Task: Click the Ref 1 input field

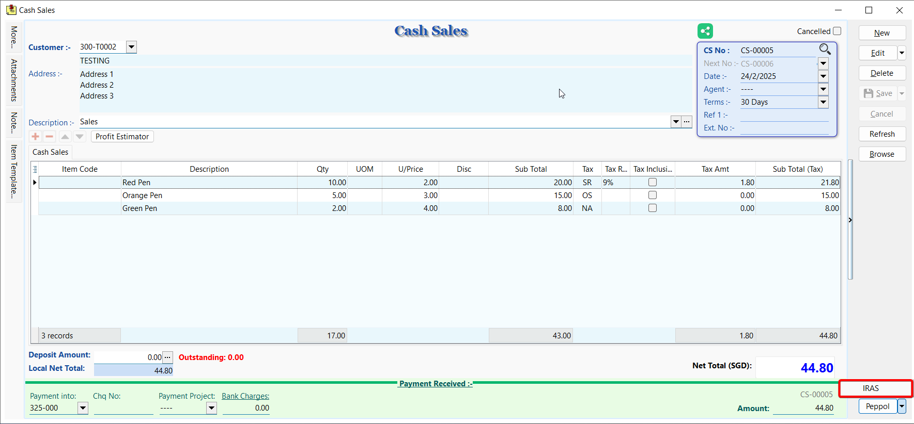Action: [784, 115]
